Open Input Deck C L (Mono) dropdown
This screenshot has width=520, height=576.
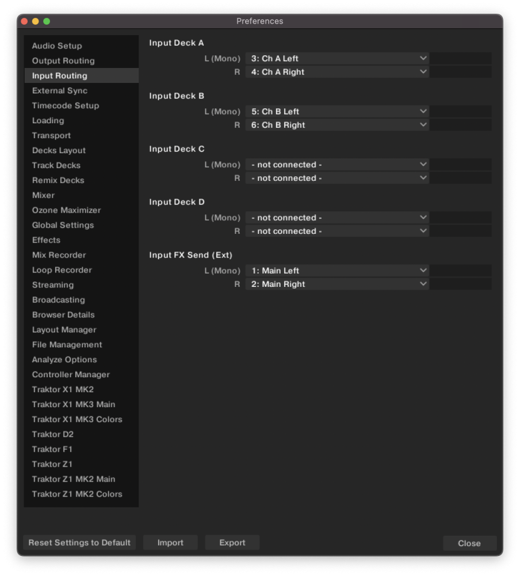pos(337,165)
